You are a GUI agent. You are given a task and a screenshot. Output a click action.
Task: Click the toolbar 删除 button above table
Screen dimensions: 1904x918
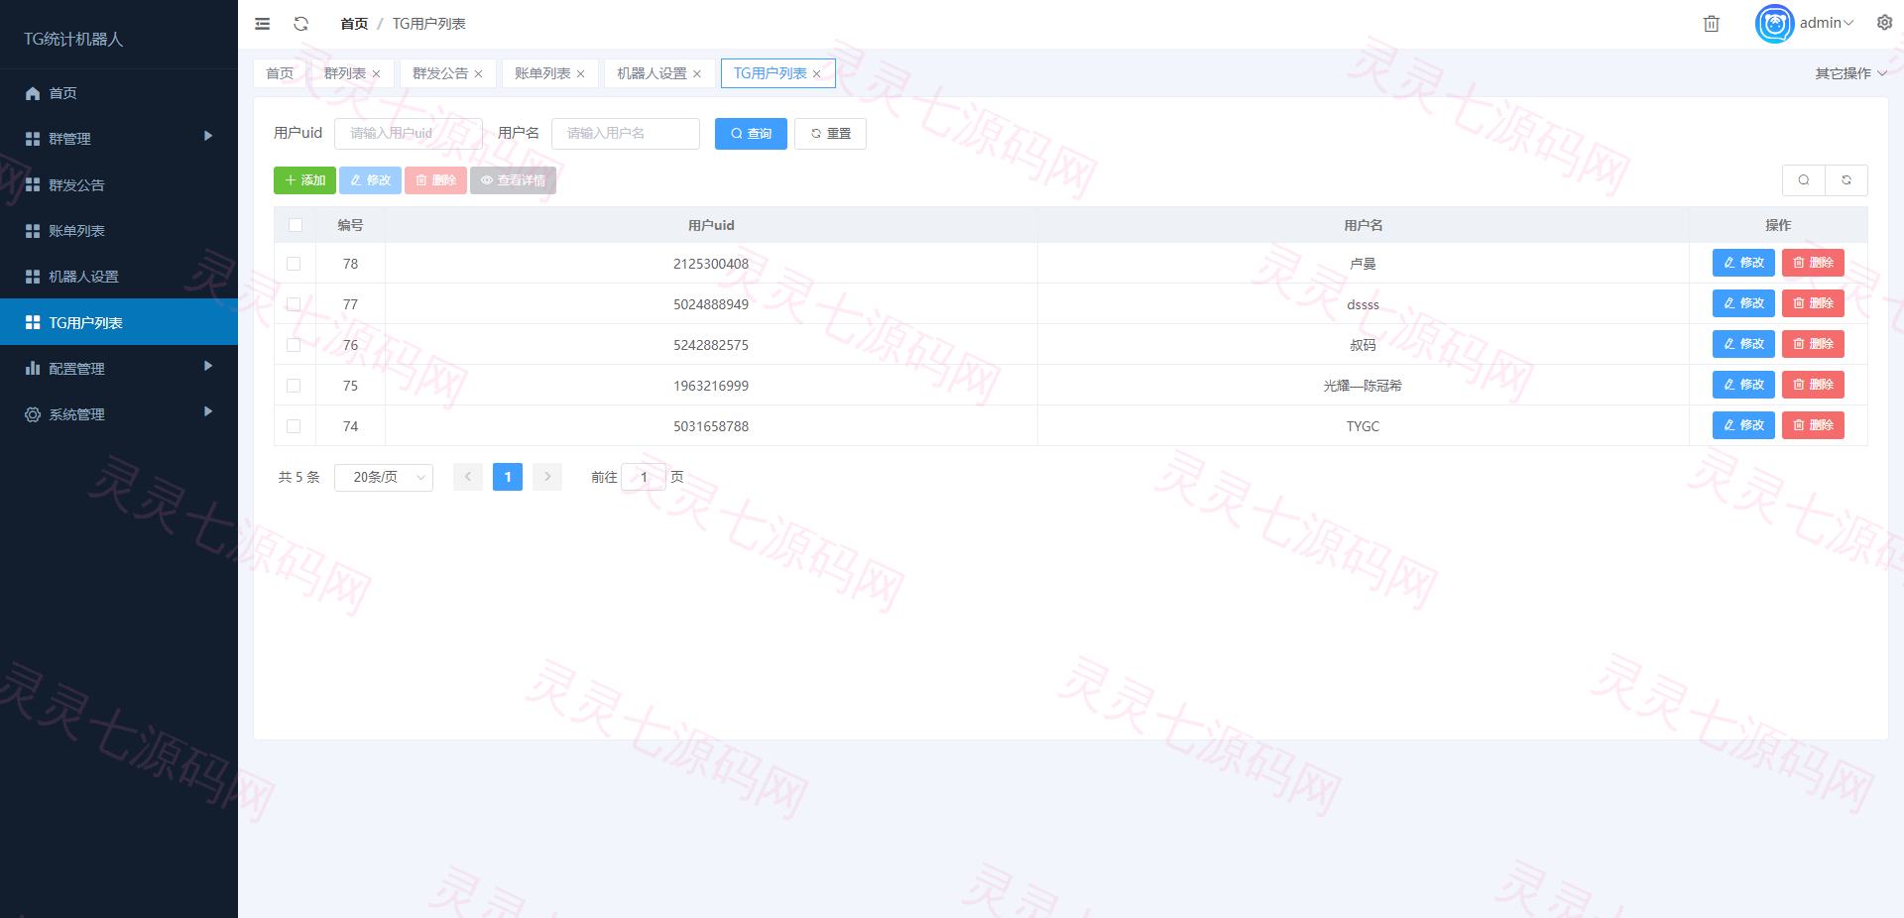pos(435,180)
